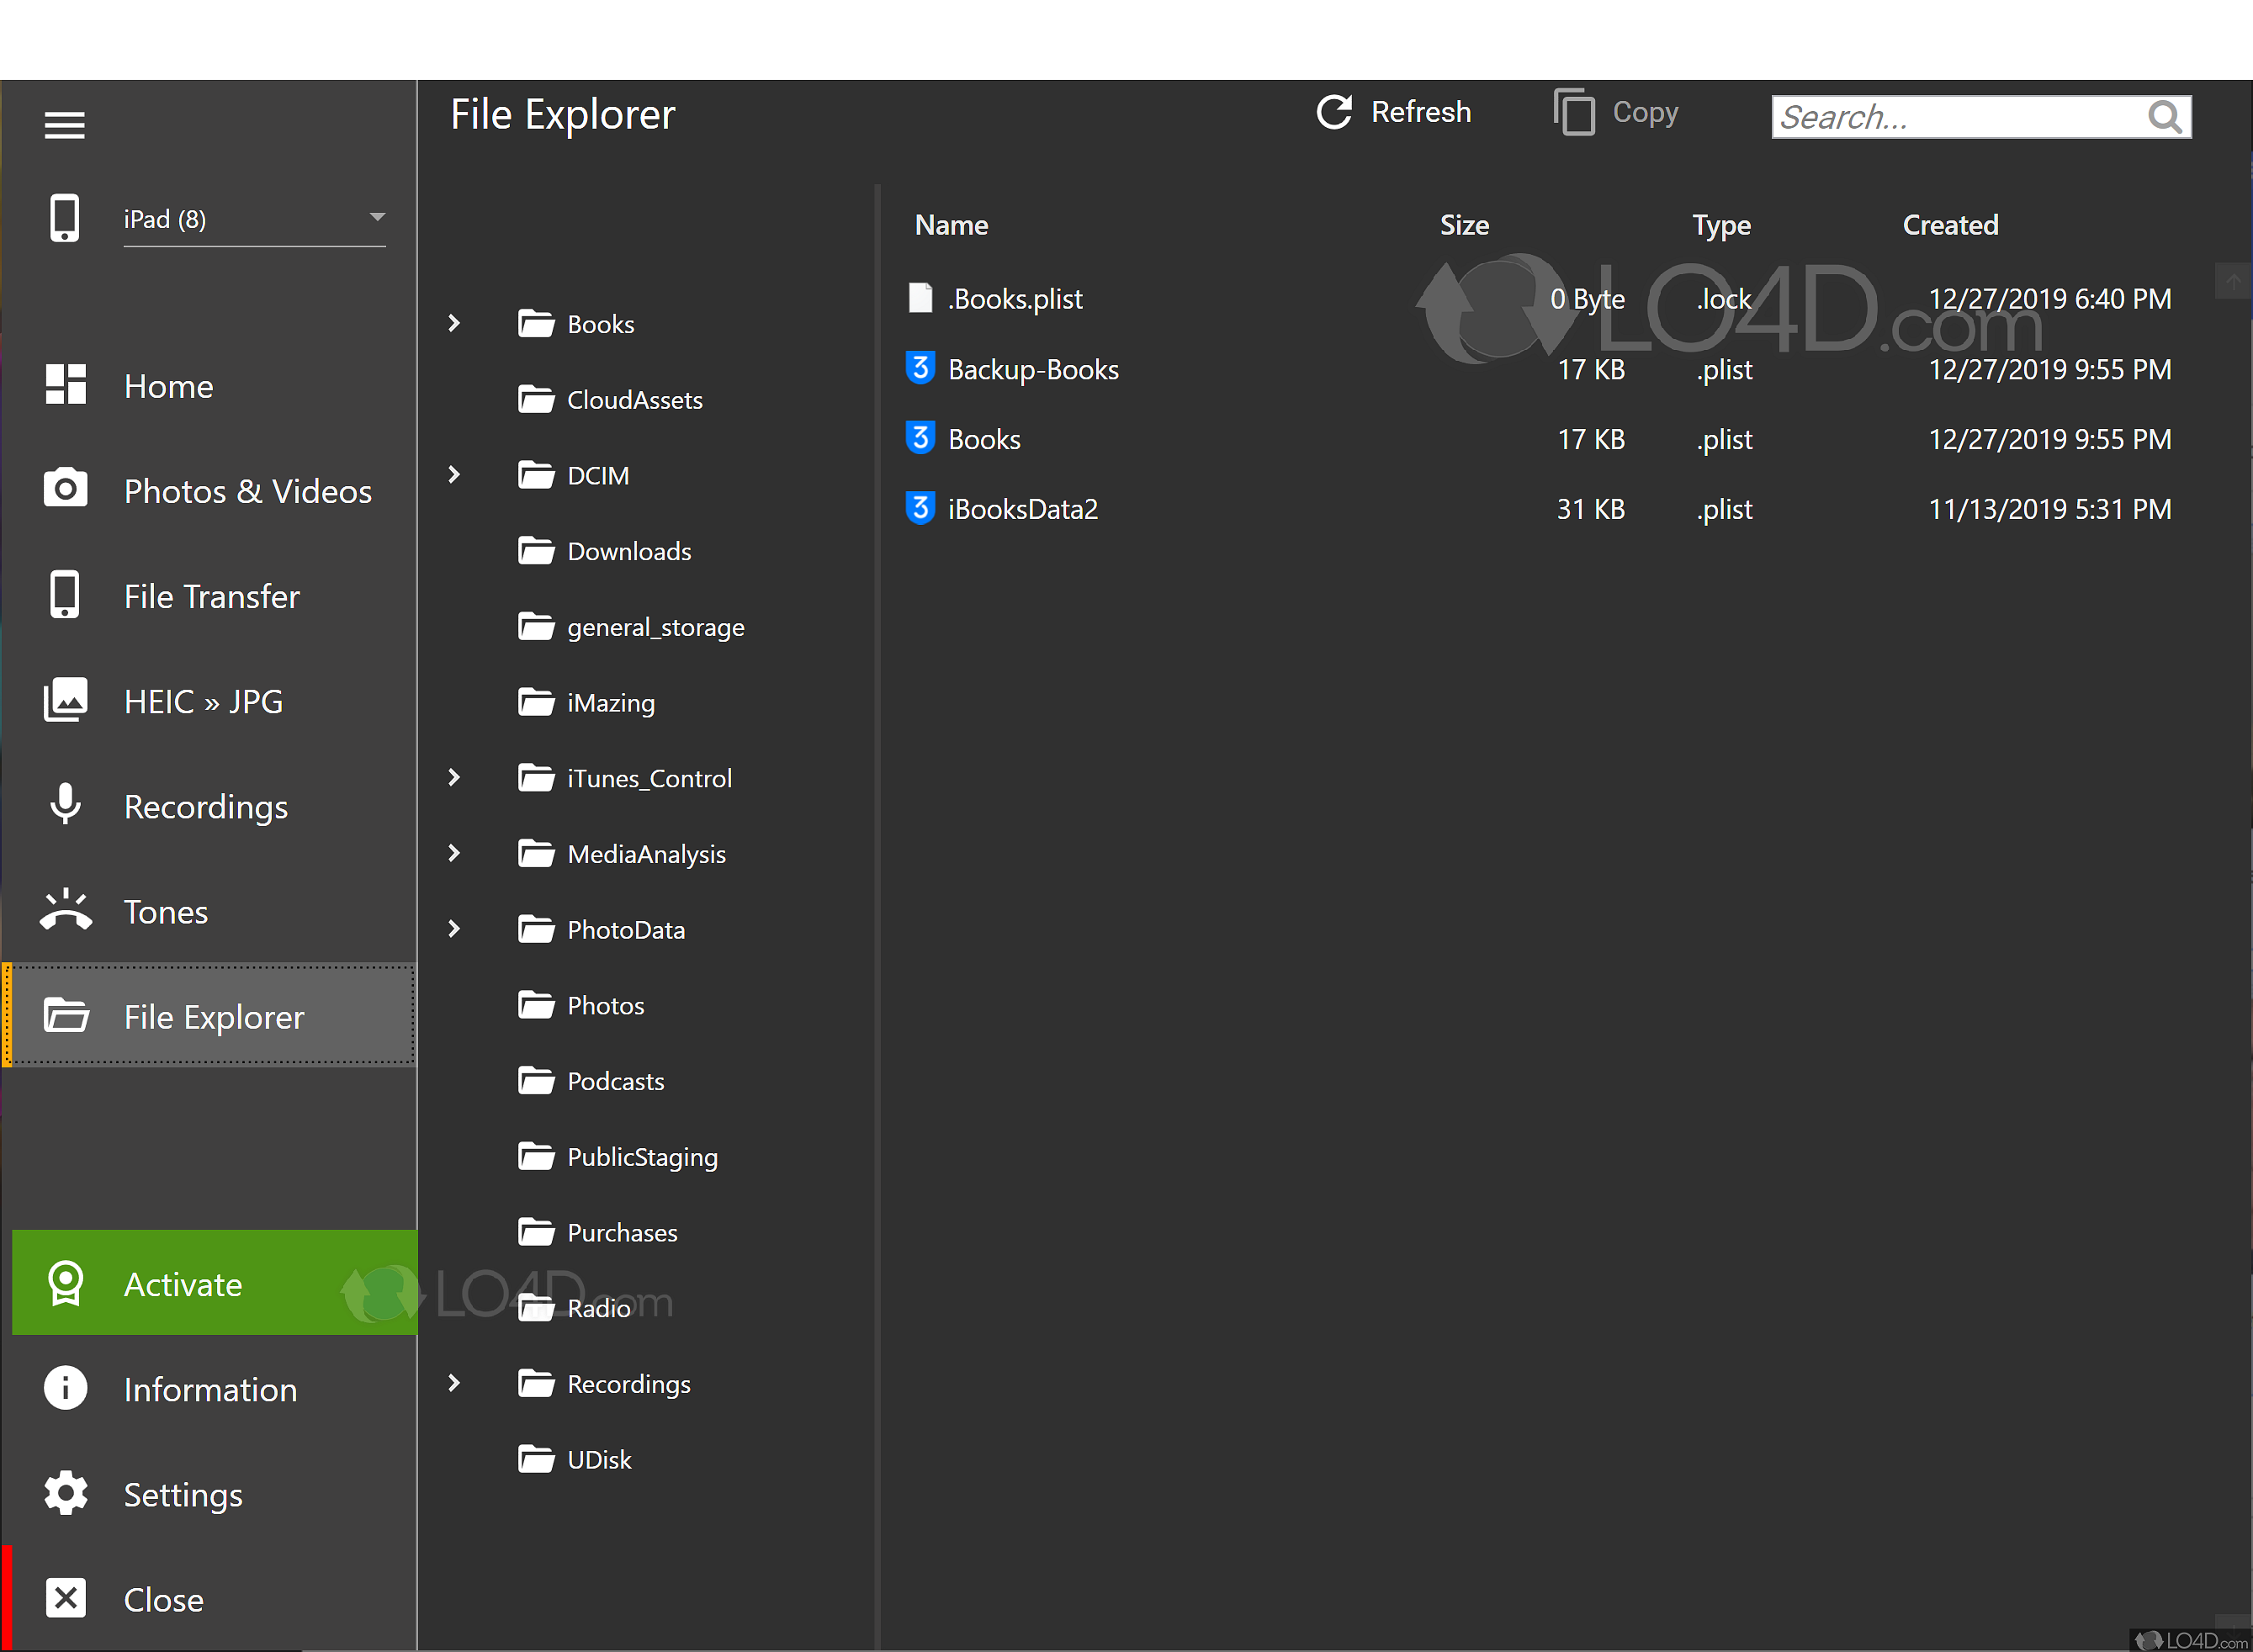Viewport: 2253px width, 1652px height.
Task: Select the Photos & Videos sidebar icon
Action: 64,489
